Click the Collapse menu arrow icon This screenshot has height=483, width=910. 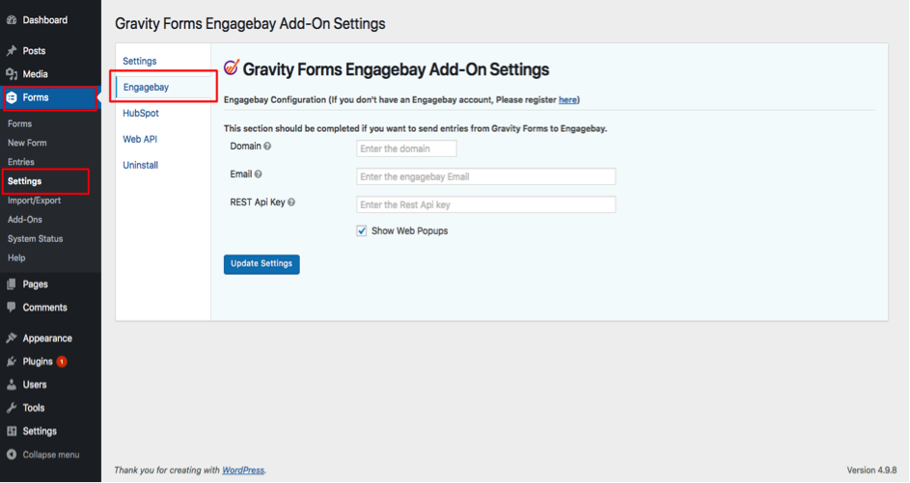point(12,455)
